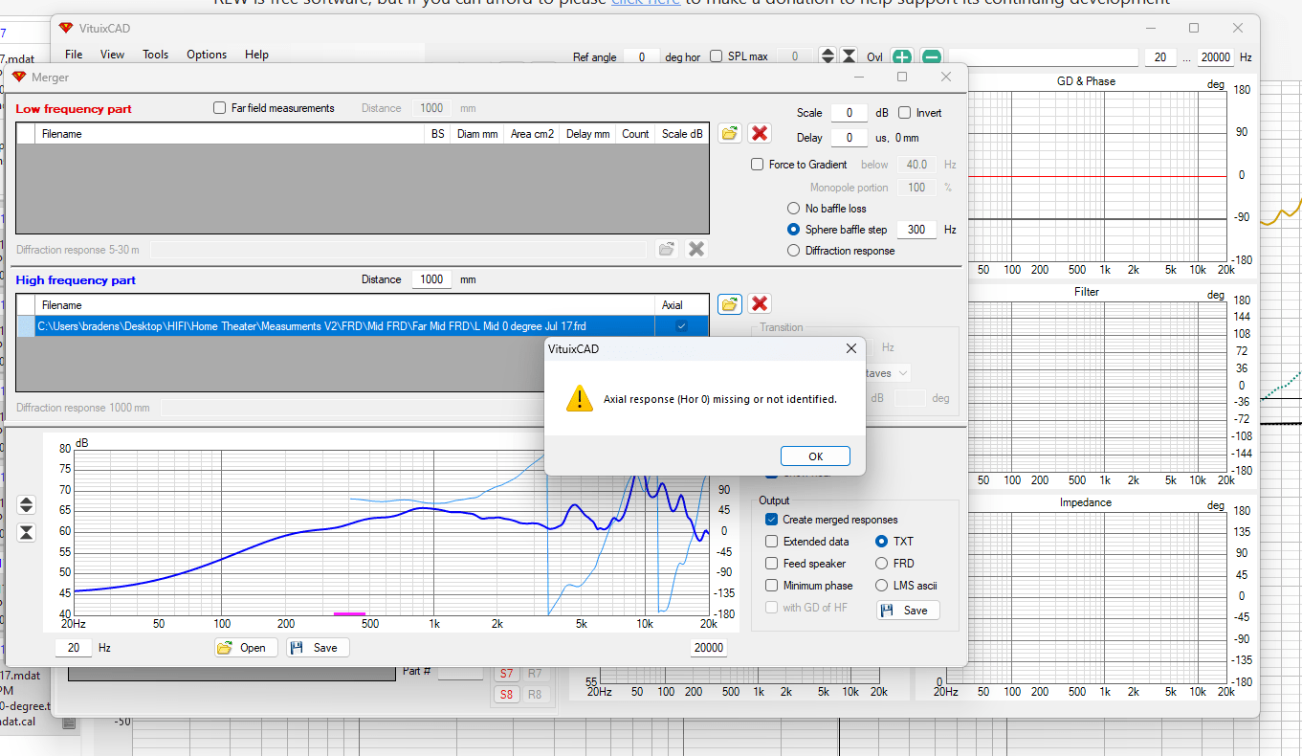The height and width of the screenshot is (756, 1302).
Task: Open low frequency part files folder icon
Action: tap(730, 134)
